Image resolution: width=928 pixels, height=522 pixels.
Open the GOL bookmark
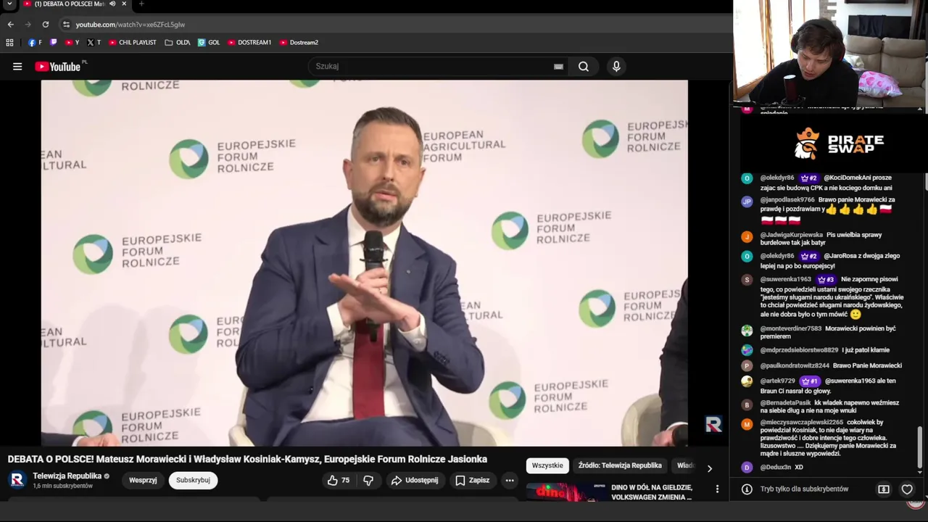(x=209, y=43)
